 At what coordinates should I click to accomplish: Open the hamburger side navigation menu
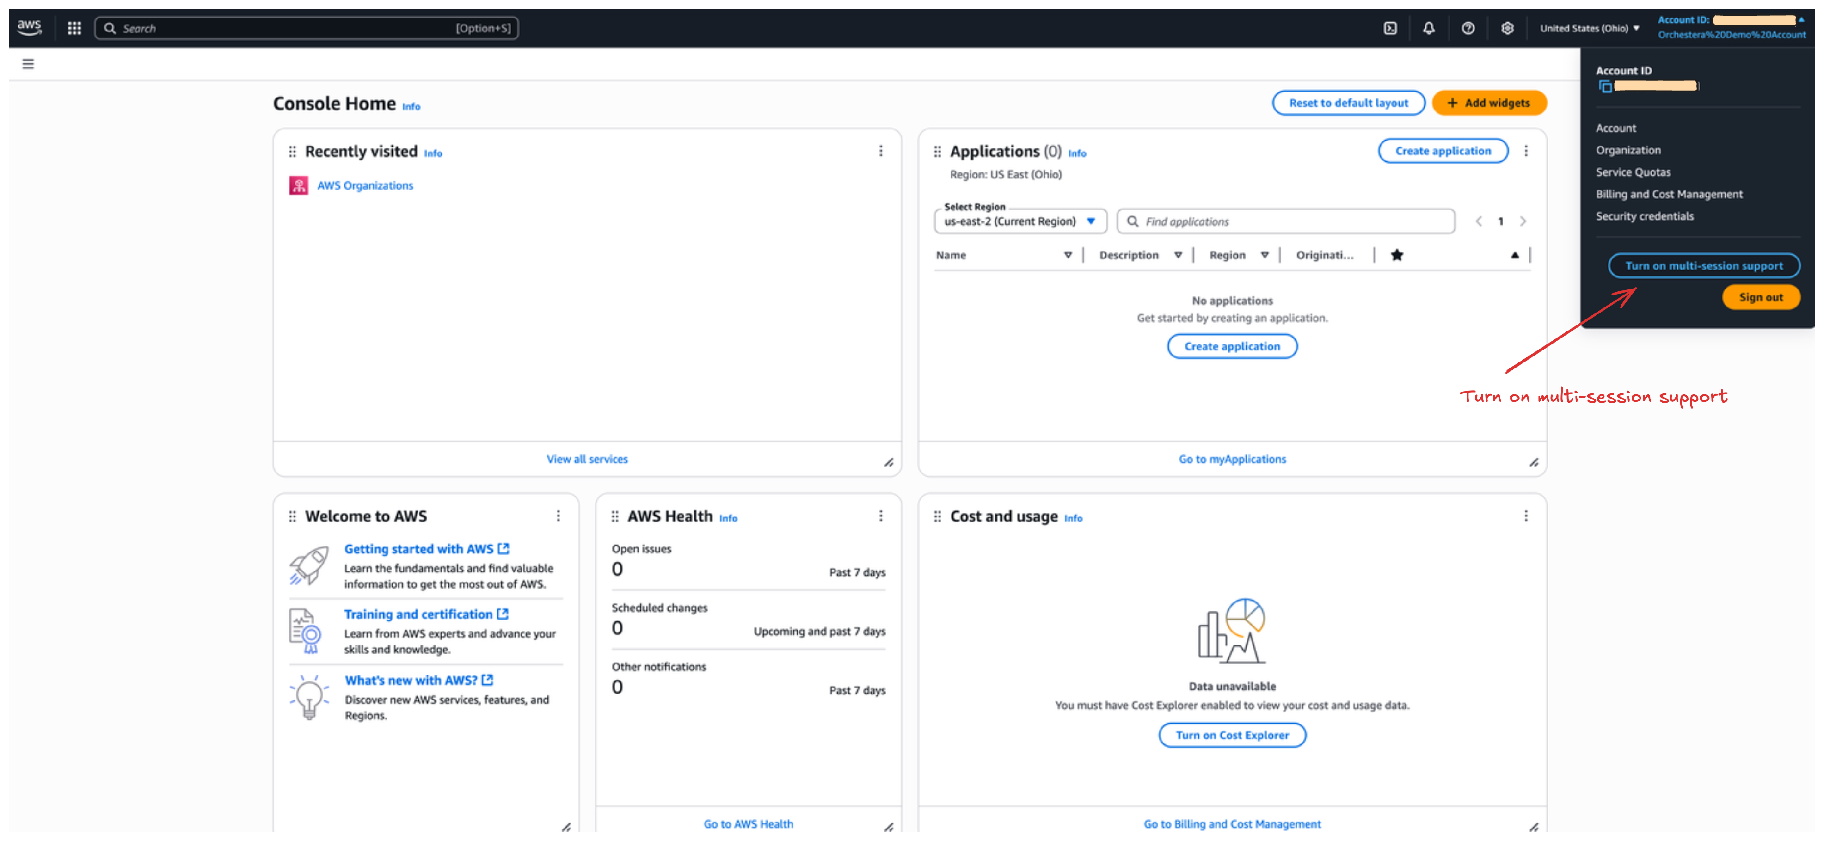28,64
